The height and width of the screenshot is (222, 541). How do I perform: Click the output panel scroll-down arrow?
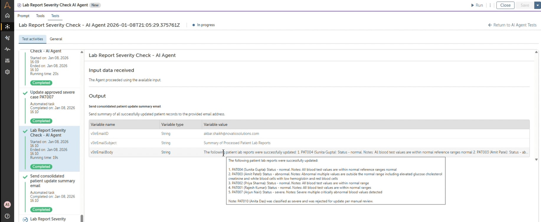click(536, 159)
